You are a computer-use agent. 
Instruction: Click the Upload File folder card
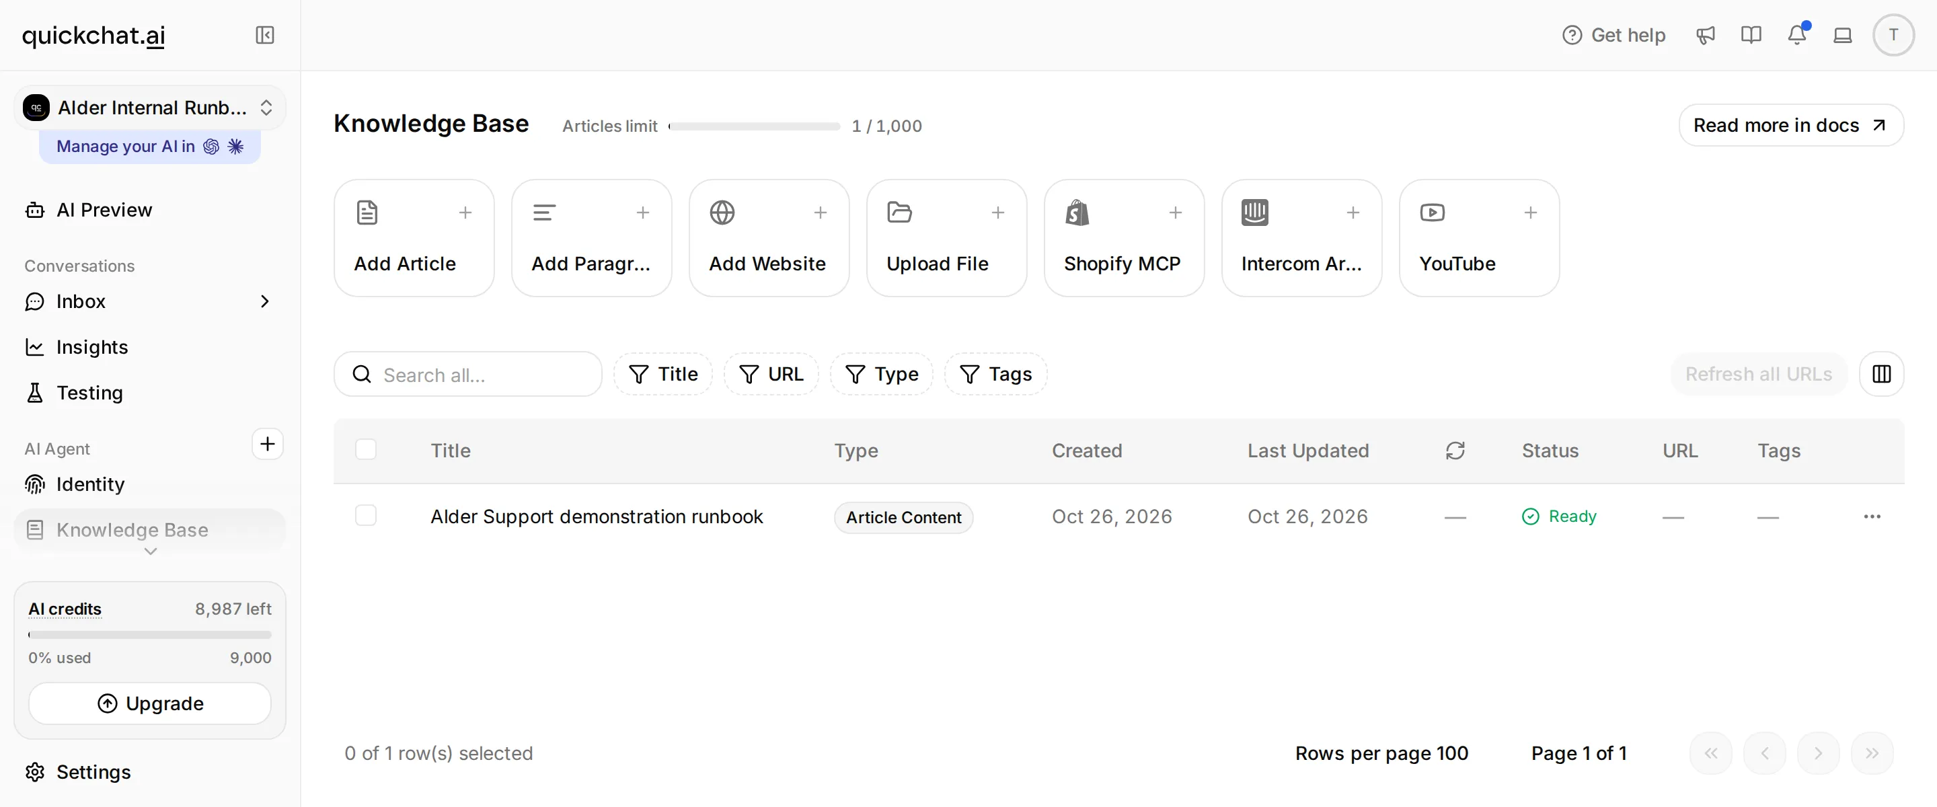[947, 237]
